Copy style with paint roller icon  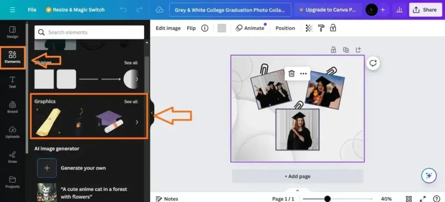(321, 28)
